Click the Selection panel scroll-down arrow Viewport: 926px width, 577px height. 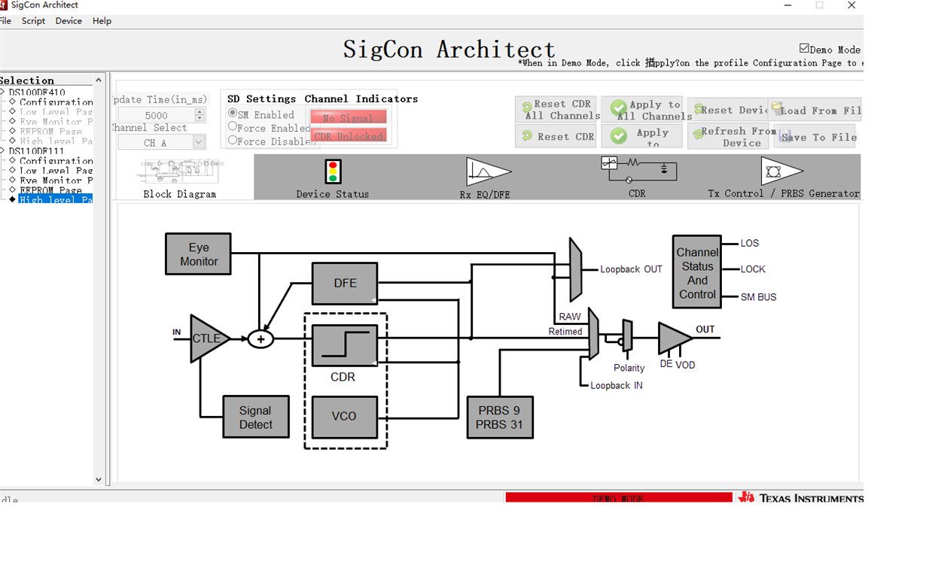point(98,479)
